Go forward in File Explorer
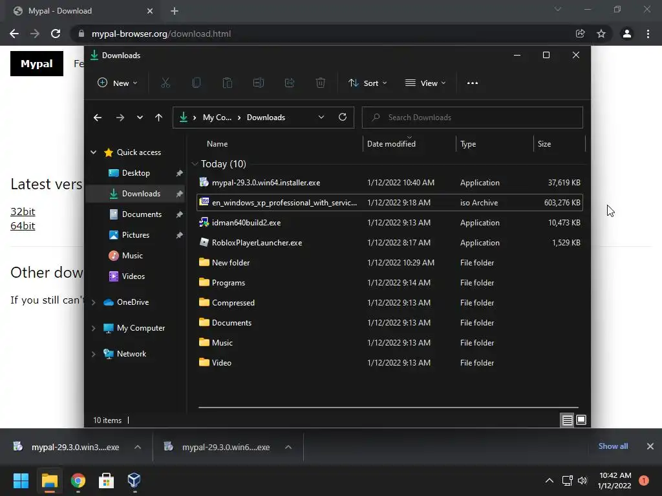 click(120, 118)
